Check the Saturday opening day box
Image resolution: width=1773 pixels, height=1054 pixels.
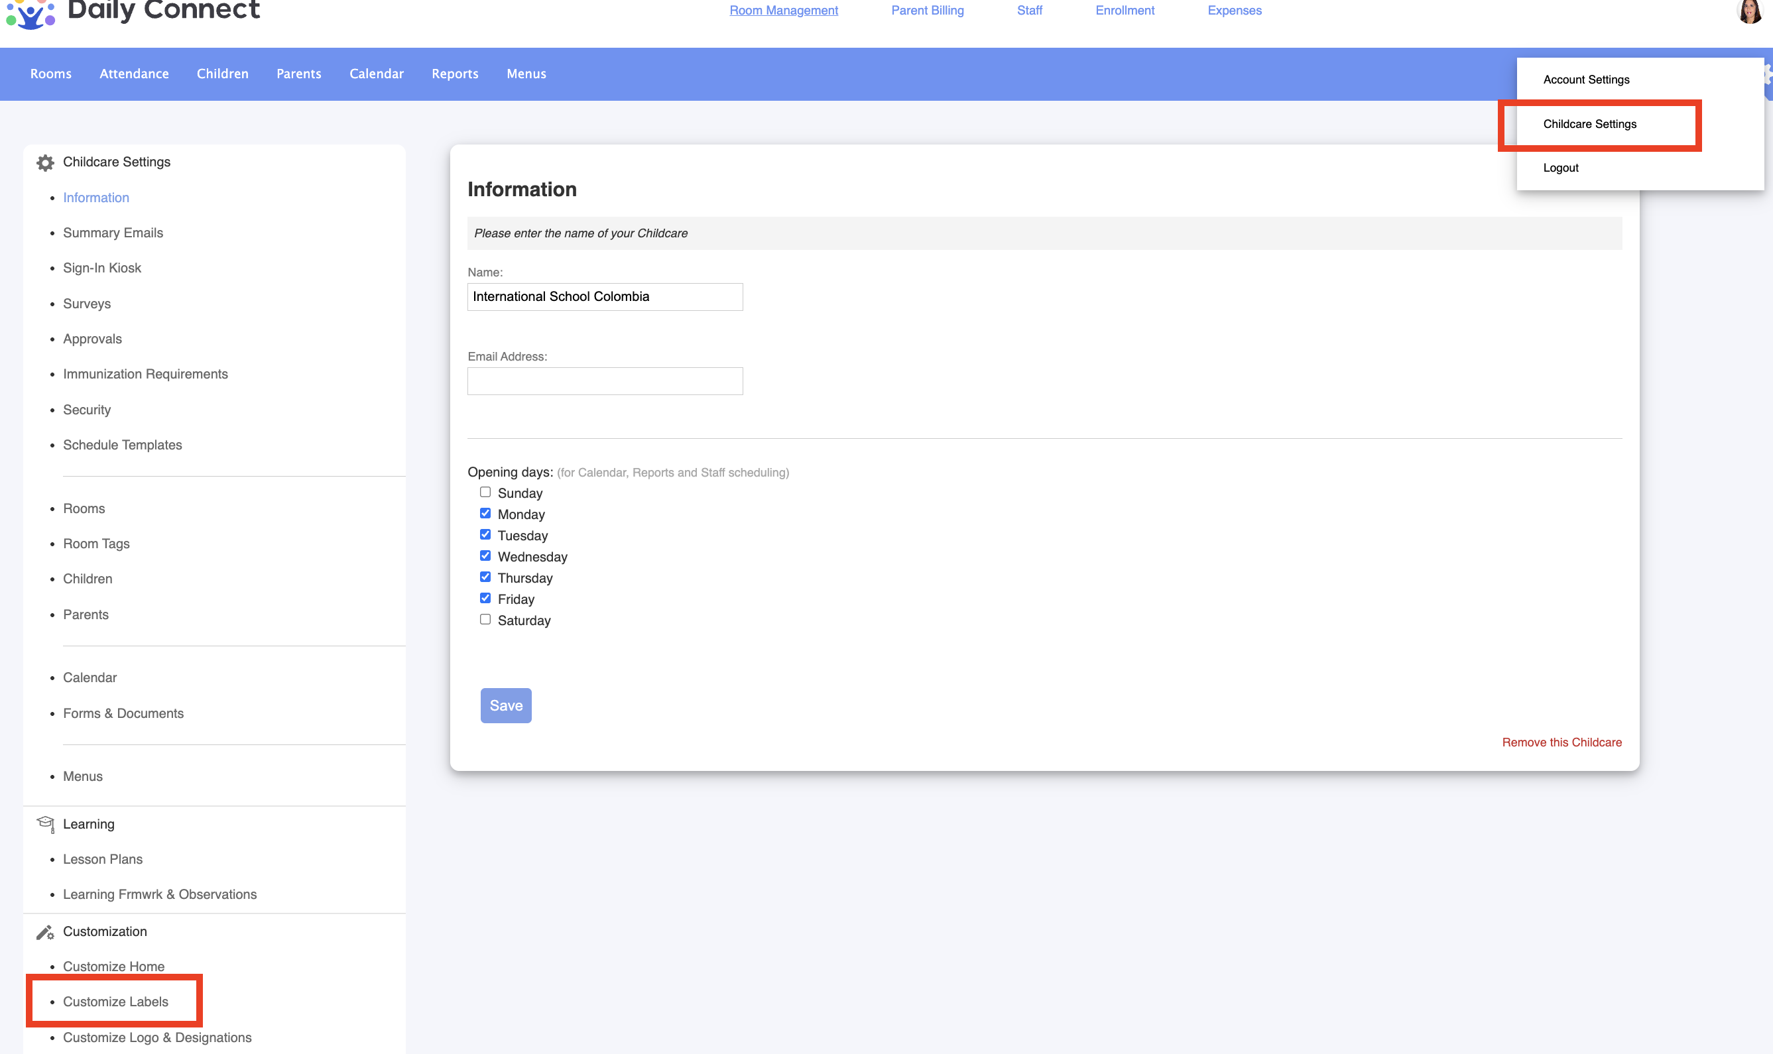(x=485, y=619)
